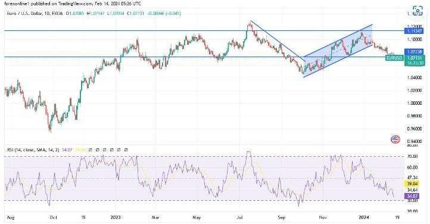Click the high value H1.07147
The image size is (430, 224).
(95, 13)
